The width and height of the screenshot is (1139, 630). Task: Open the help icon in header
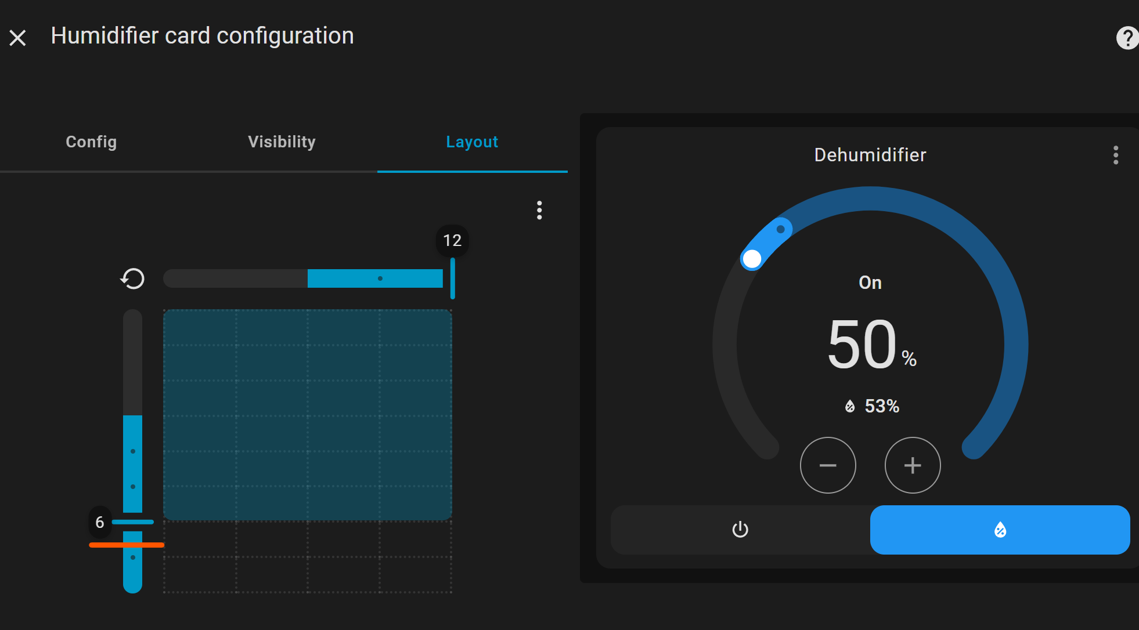[x=1126, y=38]
